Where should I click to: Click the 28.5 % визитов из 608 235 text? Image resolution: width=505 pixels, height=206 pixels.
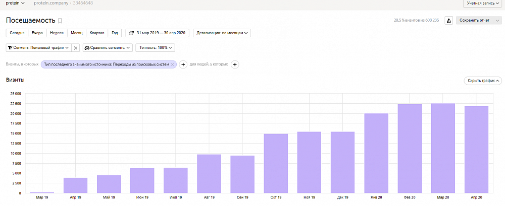tap(417, 20)
